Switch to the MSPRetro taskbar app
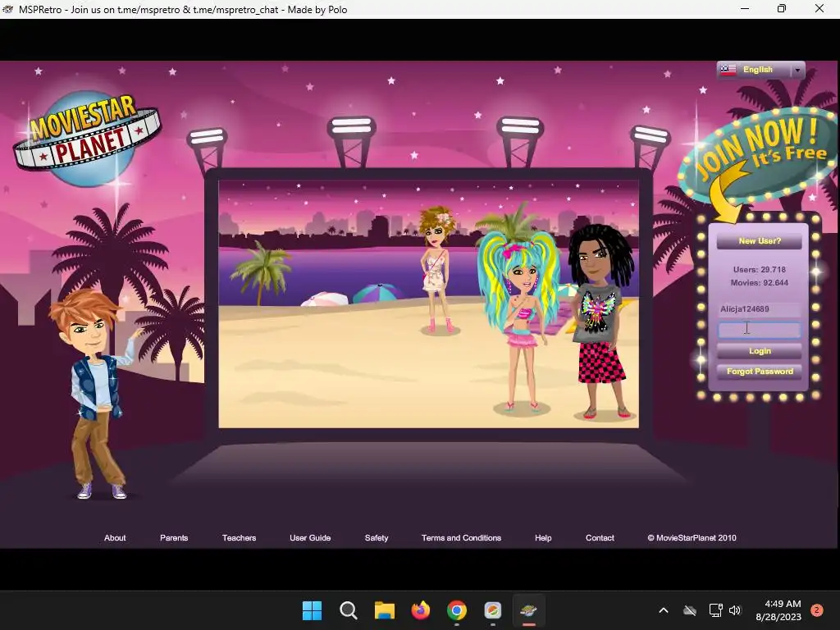Screen dimensions: 840x630 (x=529, y=610)
